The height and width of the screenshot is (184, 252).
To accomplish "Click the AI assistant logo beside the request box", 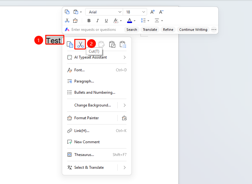I will (67, 30).
